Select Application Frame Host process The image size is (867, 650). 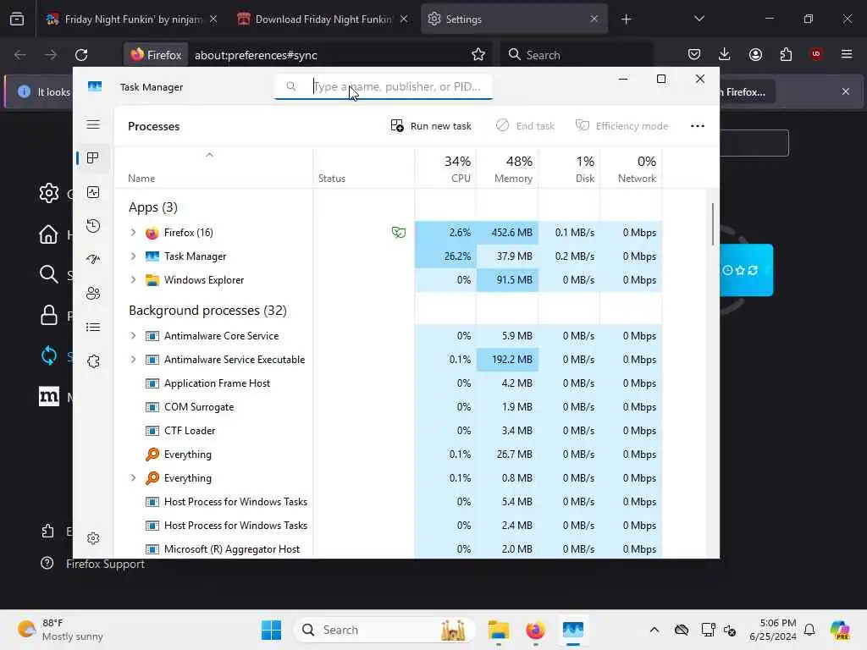pyautogui.click(x=389, y=383)
